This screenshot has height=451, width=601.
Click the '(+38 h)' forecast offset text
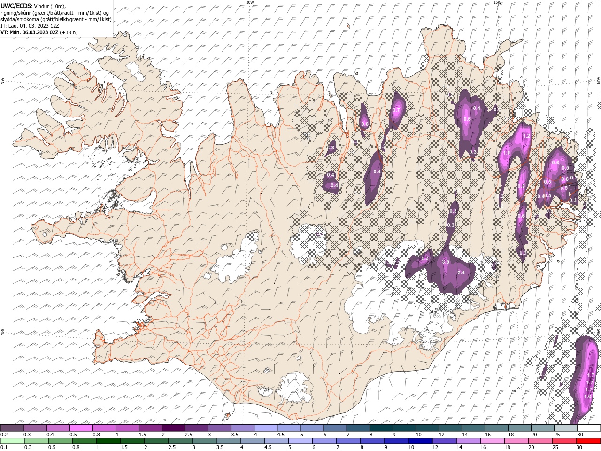pyautogui.click(x=69, y=32)
